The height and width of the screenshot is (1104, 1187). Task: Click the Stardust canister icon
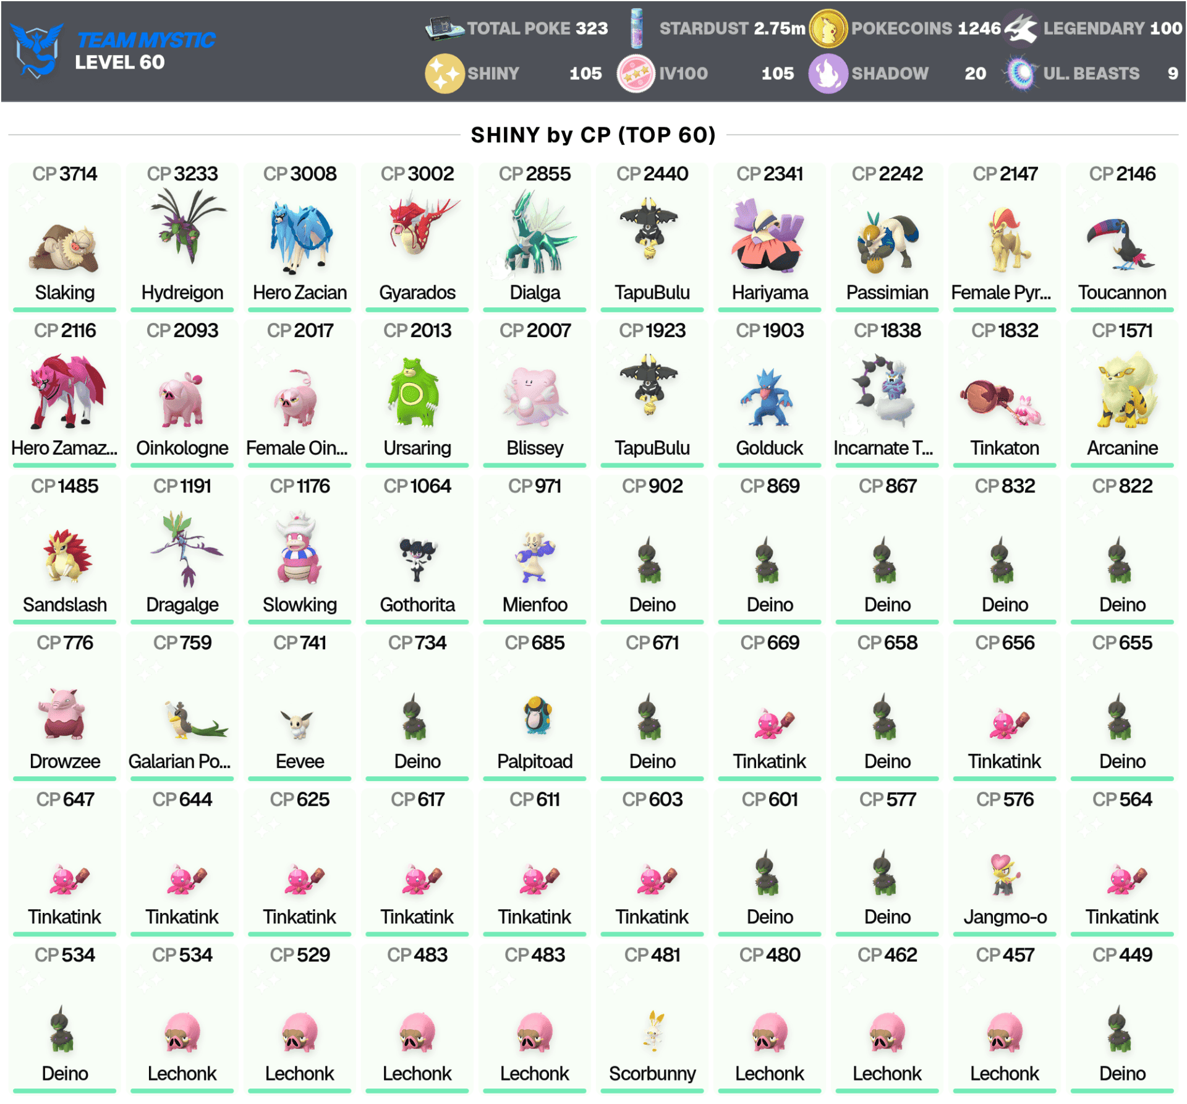636,28
